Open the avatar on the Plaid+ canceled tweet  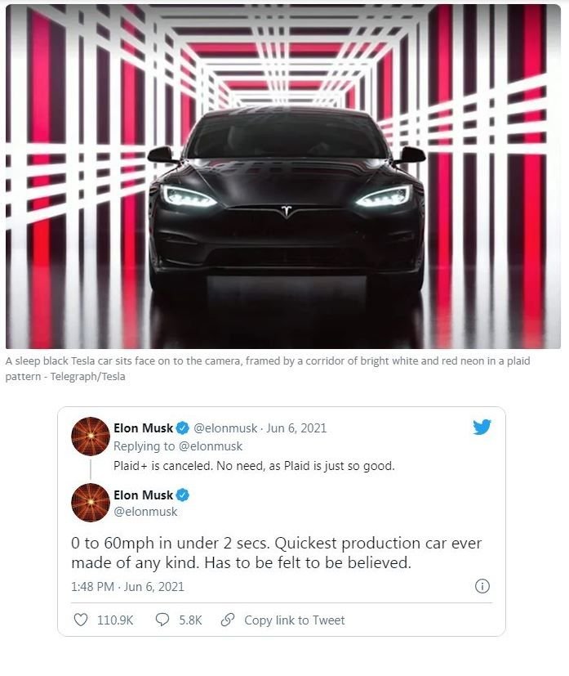pos(90,436)
